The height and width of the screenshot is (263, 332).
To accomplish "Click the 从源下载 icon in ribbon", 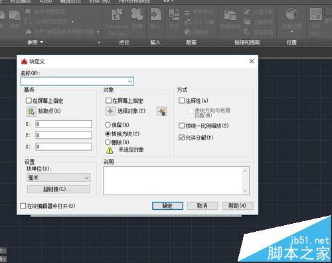I will click(247, 12).
